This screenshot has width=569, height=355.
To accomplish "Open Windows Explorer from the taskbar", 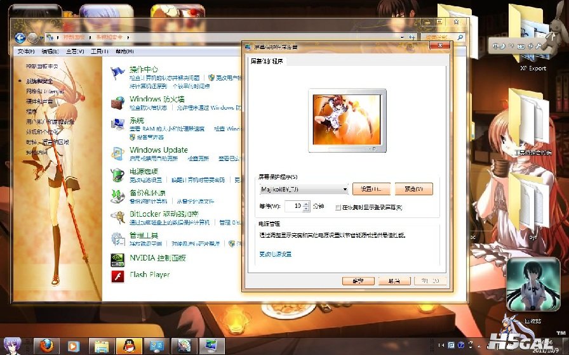I will click(x=102, y=346).
